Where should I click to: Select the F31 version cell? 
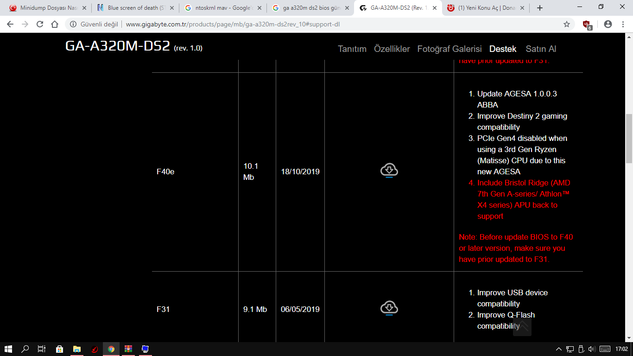tap(163, 309)
